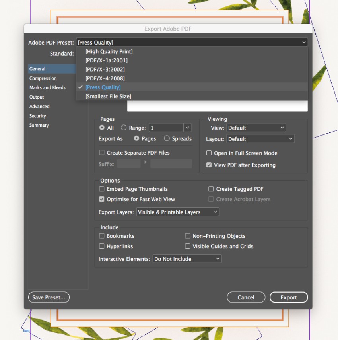Image resolution: width=338 pixels, height=340 pixels.
Task: Enable Create Tagged PDF
Action: click(211, 189)
